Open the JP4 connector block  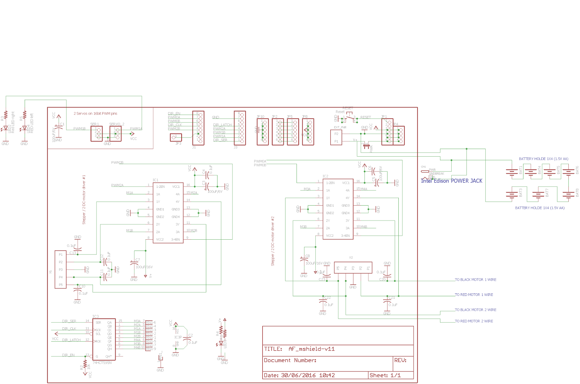click(399, 136)
